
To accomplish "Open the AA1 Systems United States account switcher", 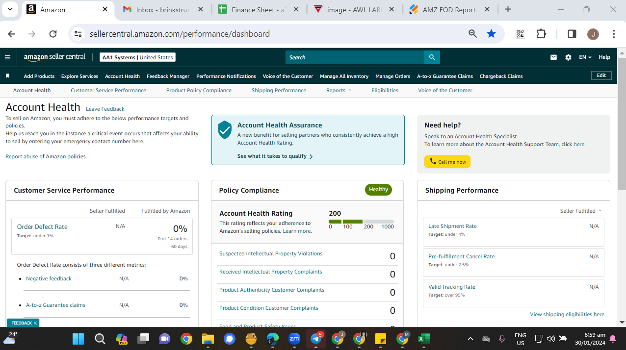I will tap(137, 57).
